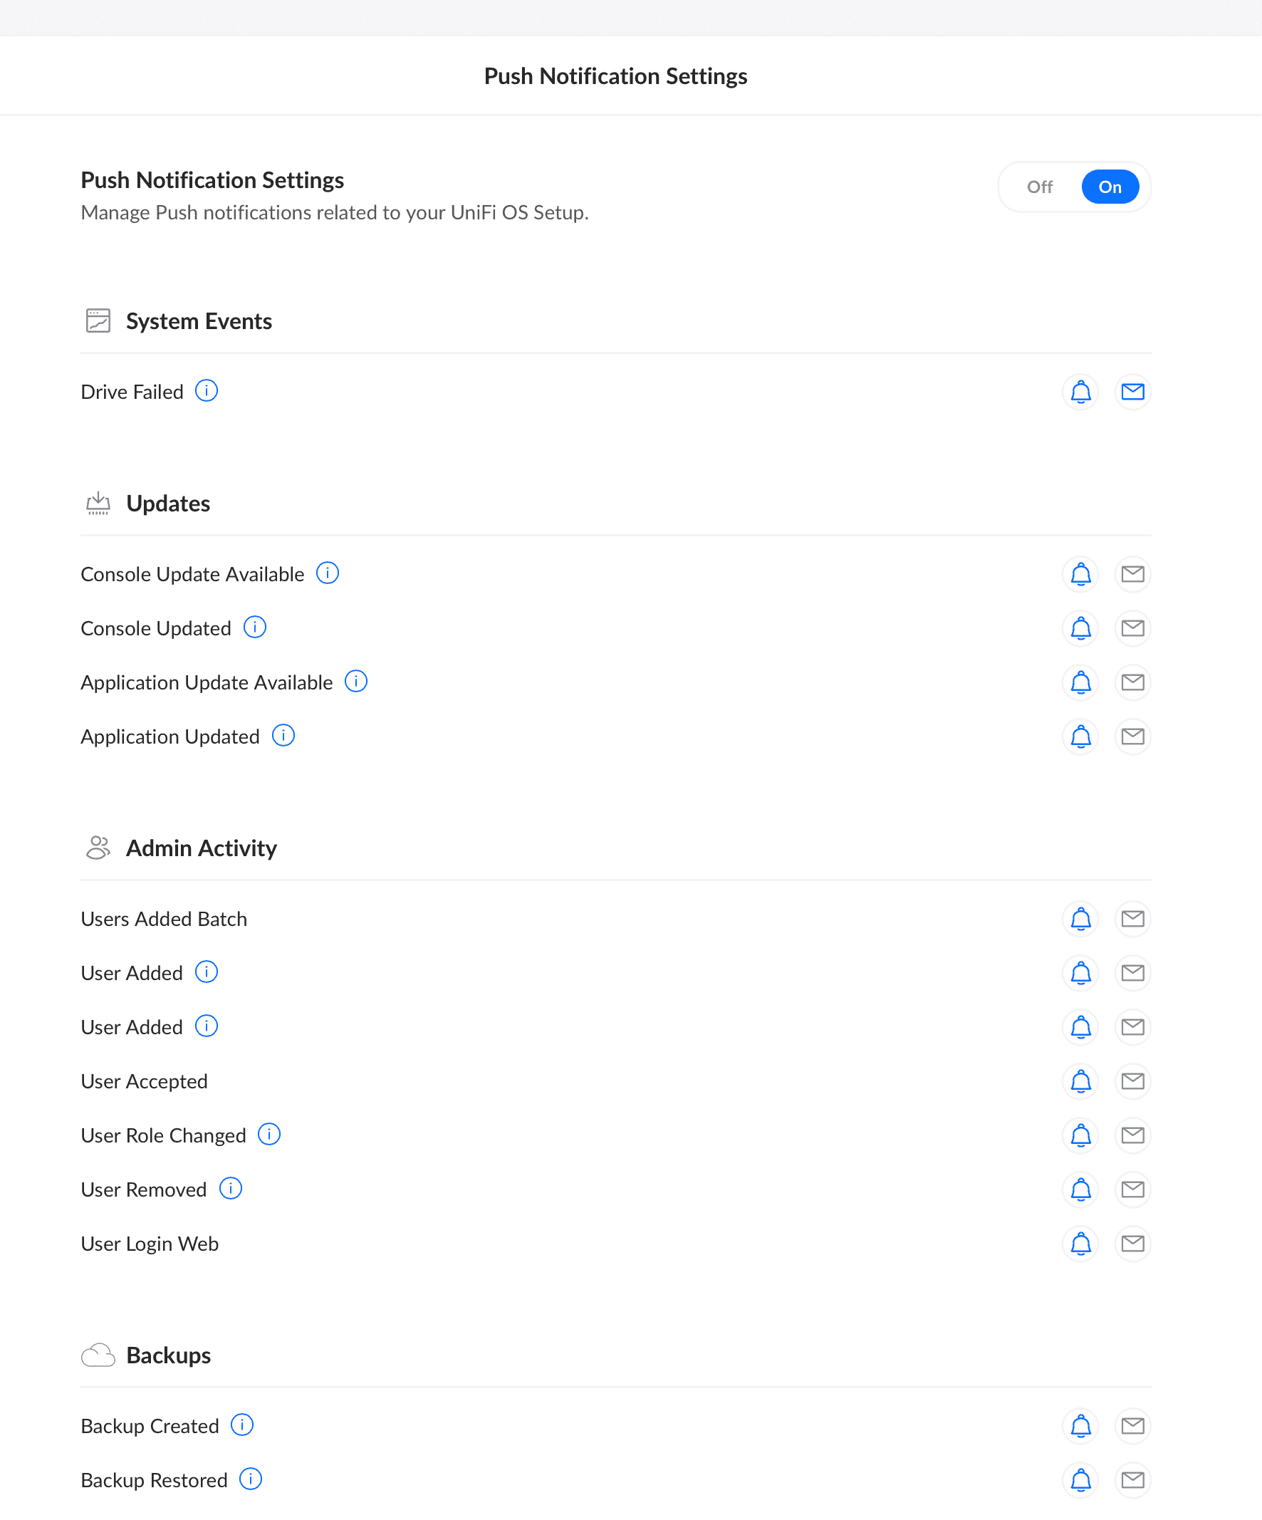Enable email alerts for Console Update Available
The height and width of the screenshot is (1520, 1262).
click(x=1132, y=574)
